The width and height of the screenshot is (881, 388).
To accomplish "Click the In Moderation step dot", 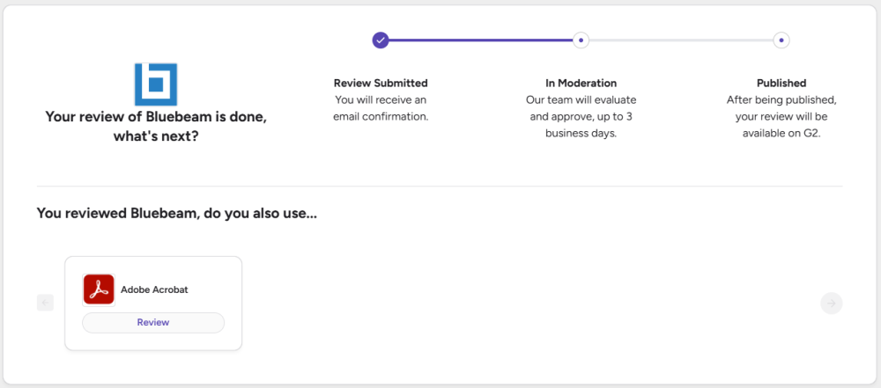I will pos(581,40).
